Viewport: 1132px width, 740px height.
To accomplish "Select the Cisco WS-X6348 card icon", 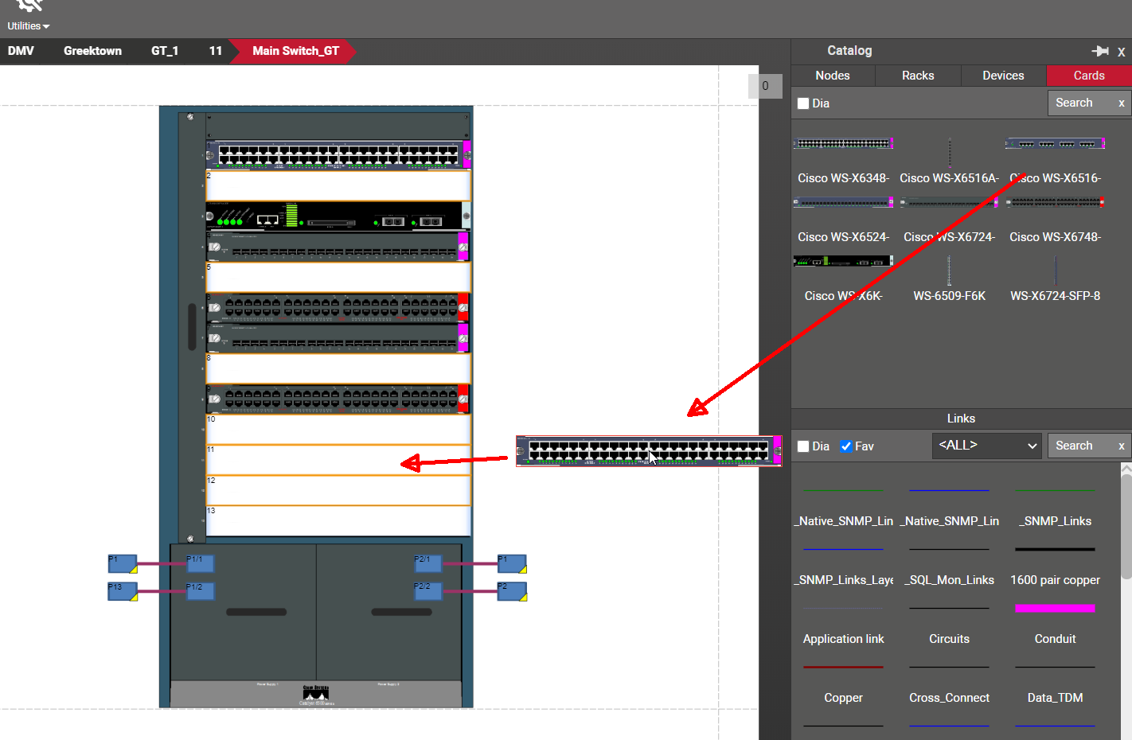I will pos(843,144).
